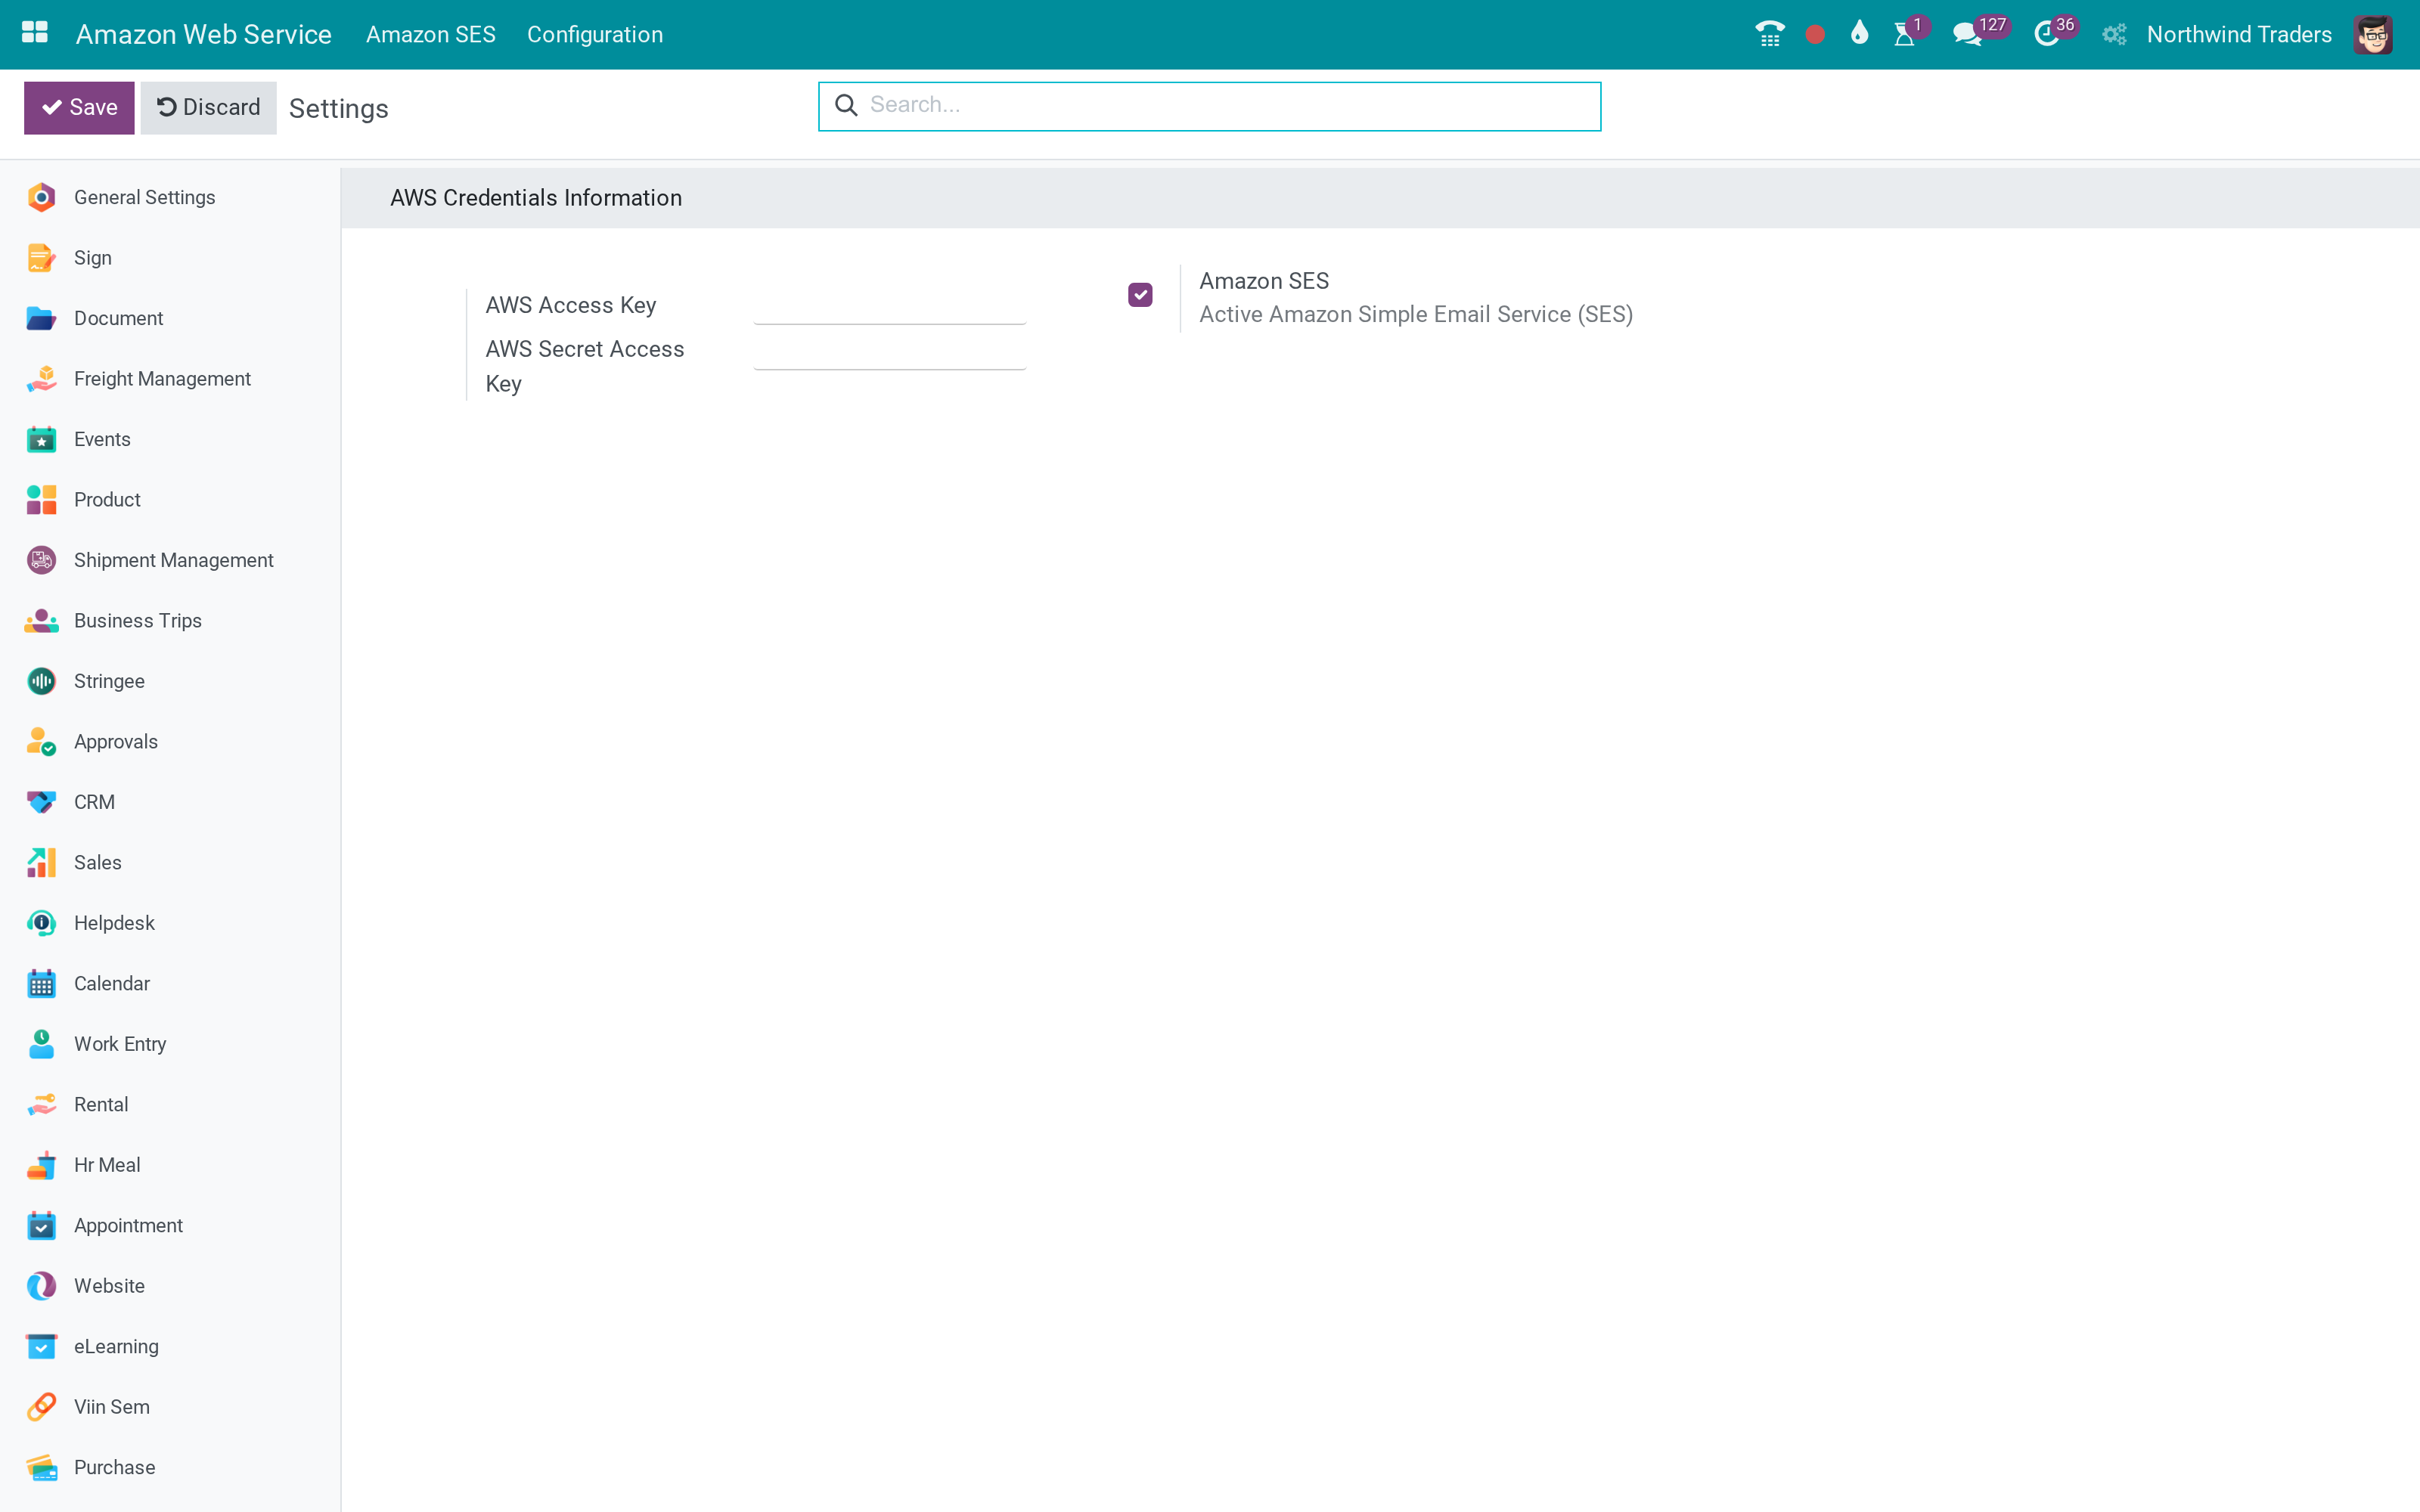Open activities clock icon with 36 badge

[x=2047, y=34]
